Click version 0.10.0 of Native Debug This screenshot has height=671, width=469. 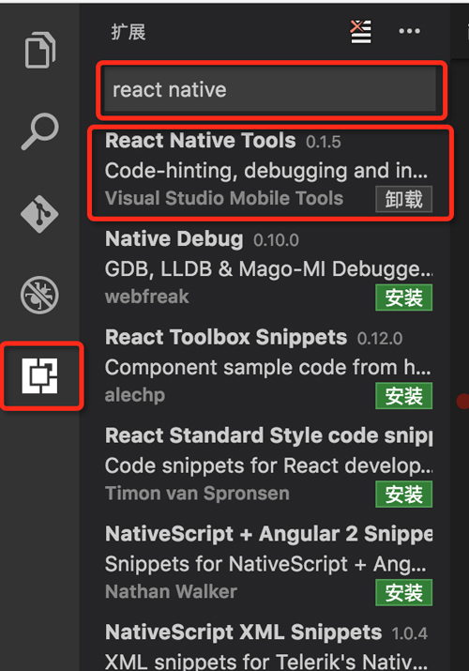click(276, 240)
